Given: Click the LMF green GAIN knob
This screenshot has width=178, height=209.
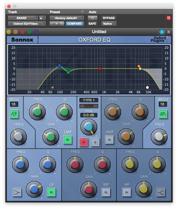Looking at the screenshot, I should point(51,137).
